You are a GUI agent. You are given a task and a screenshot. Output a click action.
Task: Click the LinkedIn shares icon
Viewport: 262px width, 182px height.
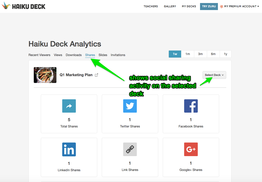(69, 149)
